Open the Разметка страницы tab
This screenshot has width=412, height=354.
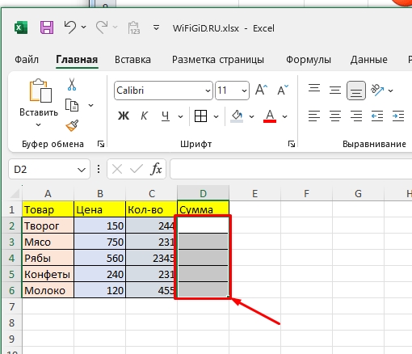point(218,60)
